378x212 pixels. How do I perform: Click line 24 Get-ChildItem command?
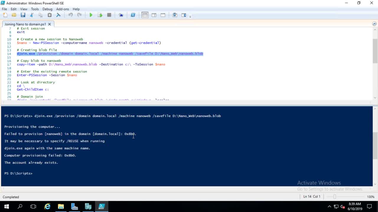[33, 89]
